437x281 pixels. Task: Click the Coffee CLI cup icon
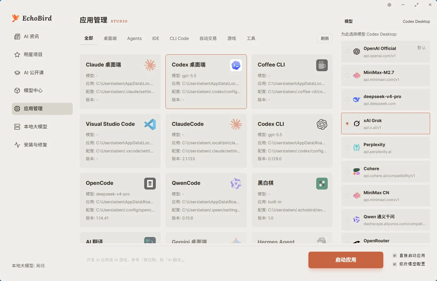322,65
